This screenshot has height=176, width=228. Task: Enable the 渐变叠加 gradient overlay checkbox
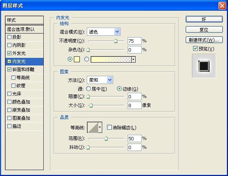[x=9, y=110]
